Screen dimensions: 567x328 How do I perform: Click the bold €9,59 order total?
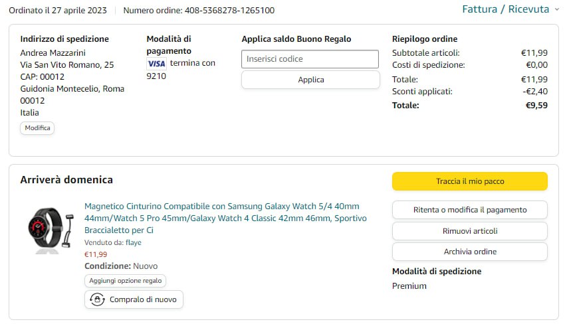(x=536, y=105)
